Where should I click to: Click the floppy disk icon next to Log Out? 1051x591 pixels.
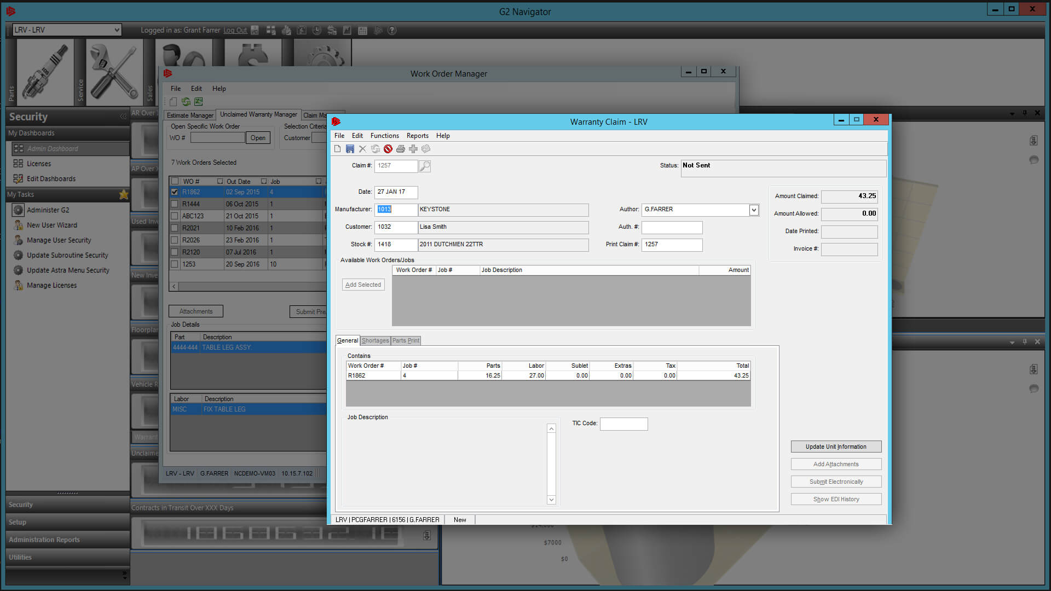255,31
